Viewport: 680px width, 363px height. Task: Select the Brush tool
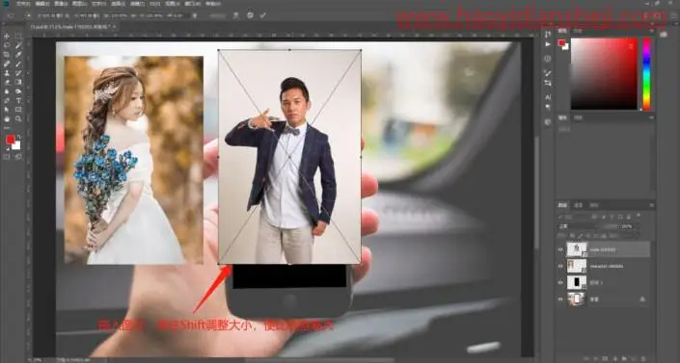[18, 64]
